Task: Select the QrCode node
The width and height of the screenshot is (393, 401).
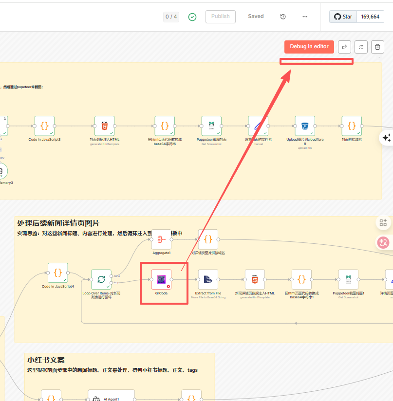Action: [x=162, y=278]
